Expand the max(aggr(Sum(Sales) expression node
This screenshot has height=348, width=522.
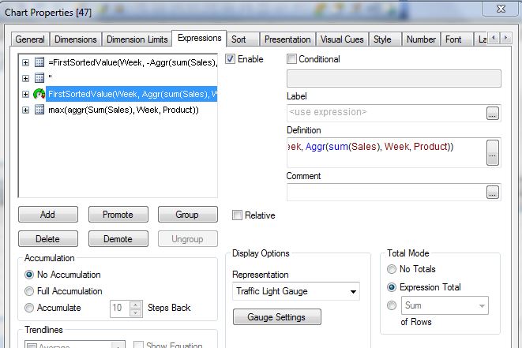[25, 110]
